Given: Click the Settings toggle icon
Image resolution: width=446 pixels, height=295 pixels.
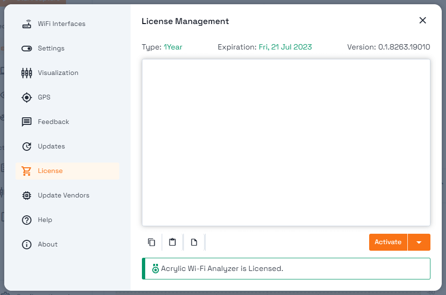Looking at the screenshot, I should (27, 49).
